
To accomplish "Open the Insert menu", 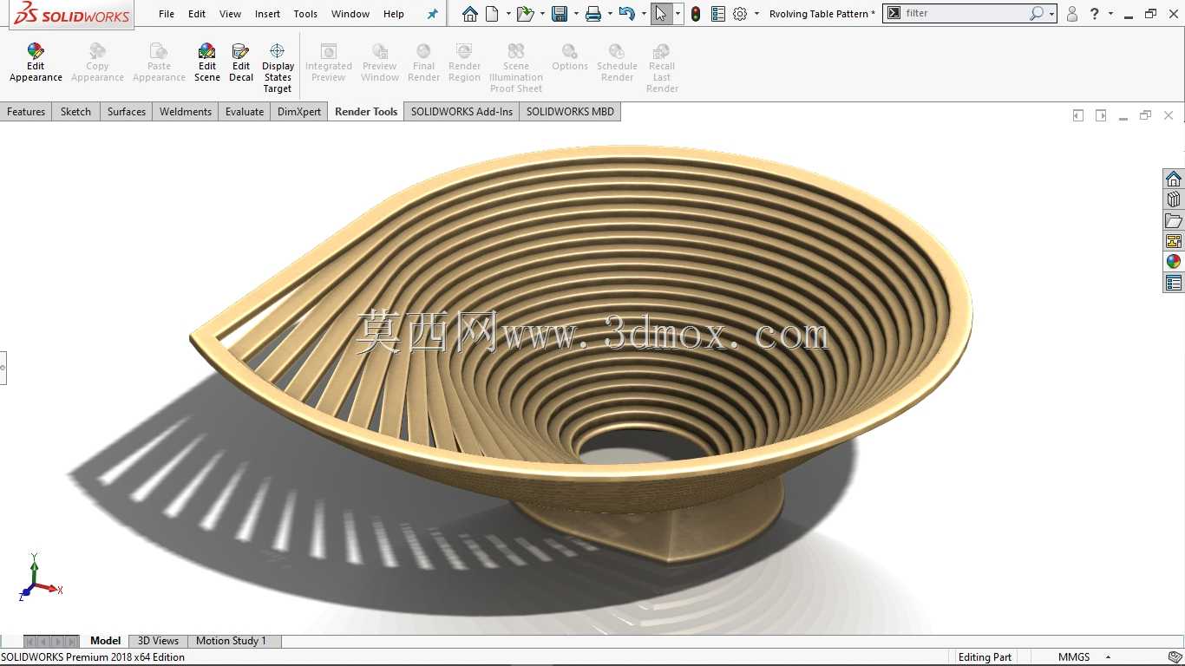I will coord(267,14).
